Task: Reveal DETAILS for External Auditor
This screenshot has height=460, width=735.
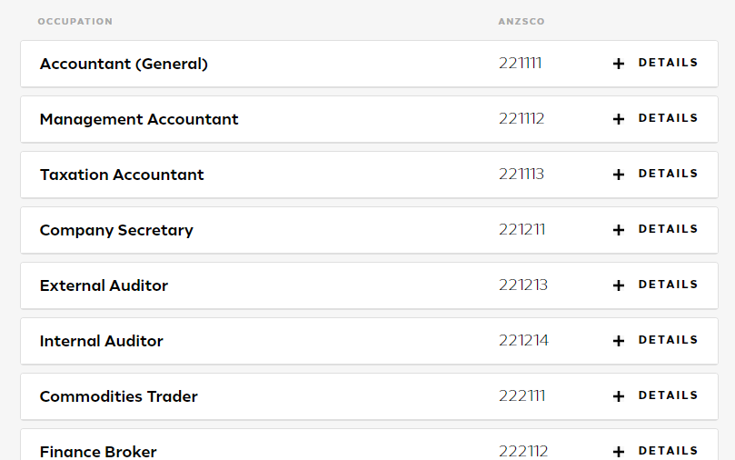Action: [x=668, y=285]
